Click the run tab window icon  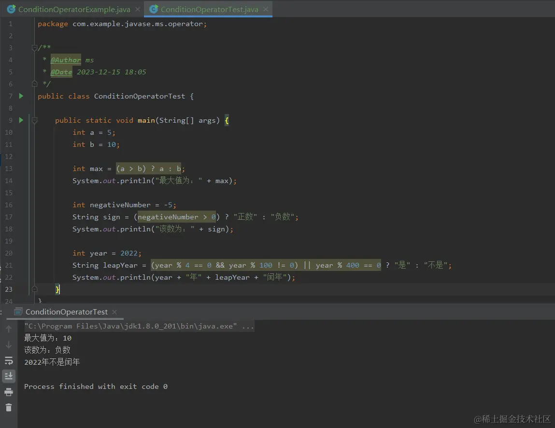pos(18,312)
